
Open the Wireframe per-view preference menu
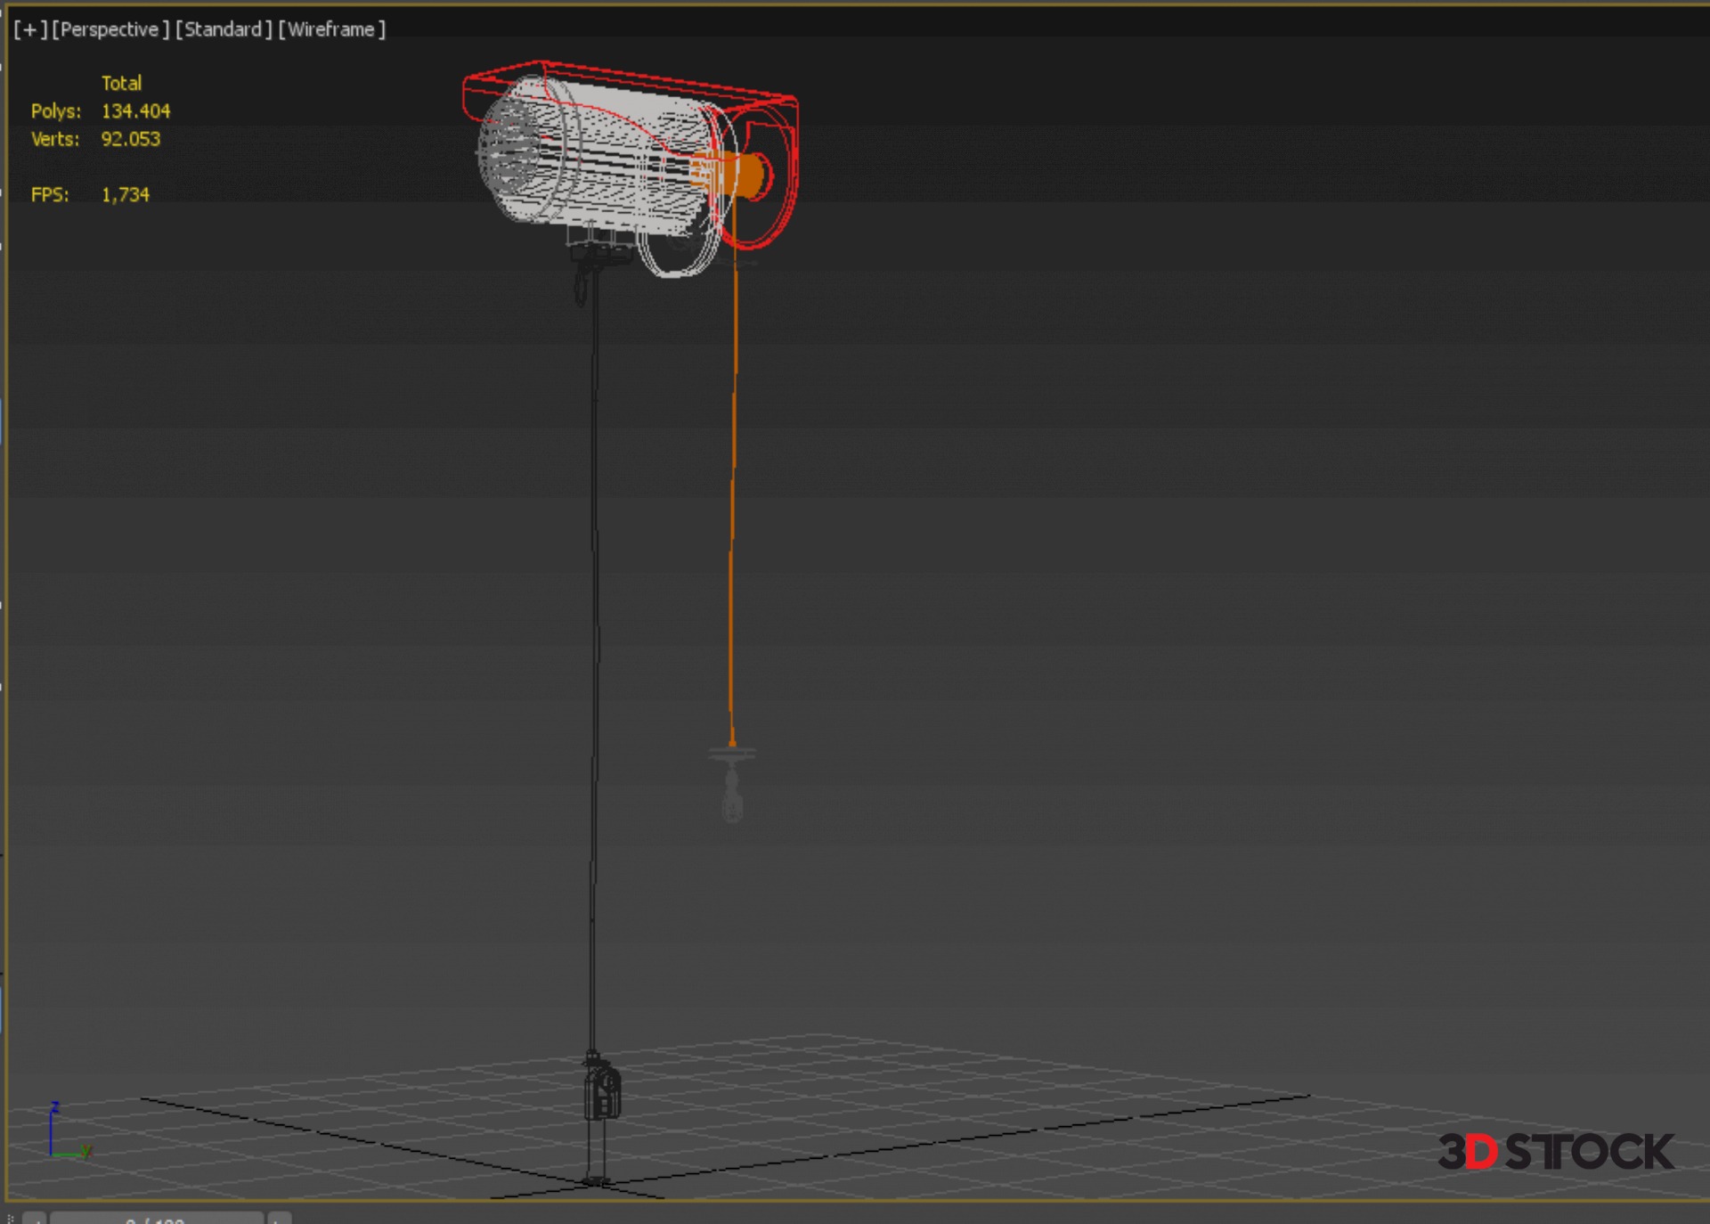(331, 29)
